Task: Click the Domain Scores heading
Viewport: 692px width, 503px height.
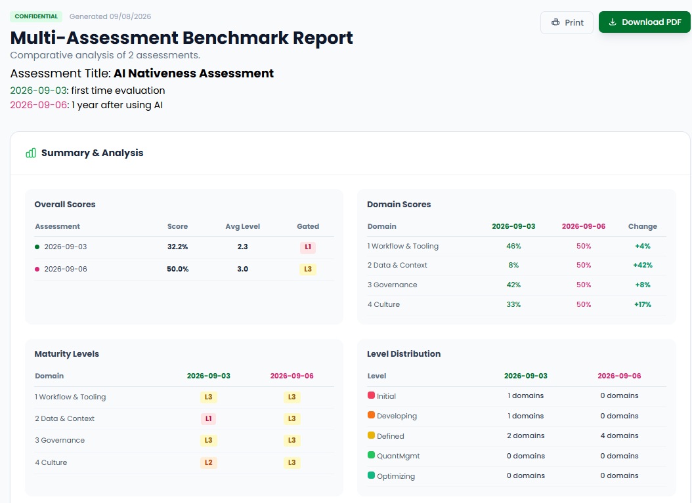Action: 399,204
